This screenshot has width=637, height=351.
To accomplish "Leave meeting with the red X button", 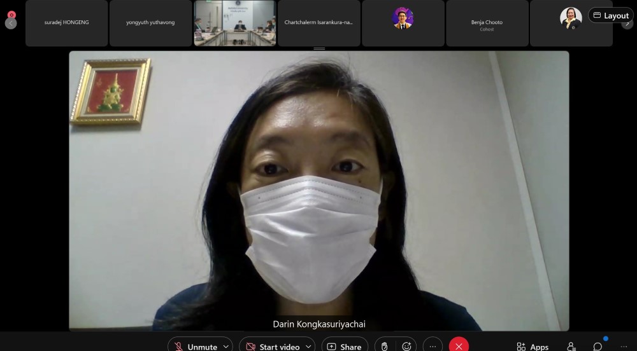I will coord(459,346).
